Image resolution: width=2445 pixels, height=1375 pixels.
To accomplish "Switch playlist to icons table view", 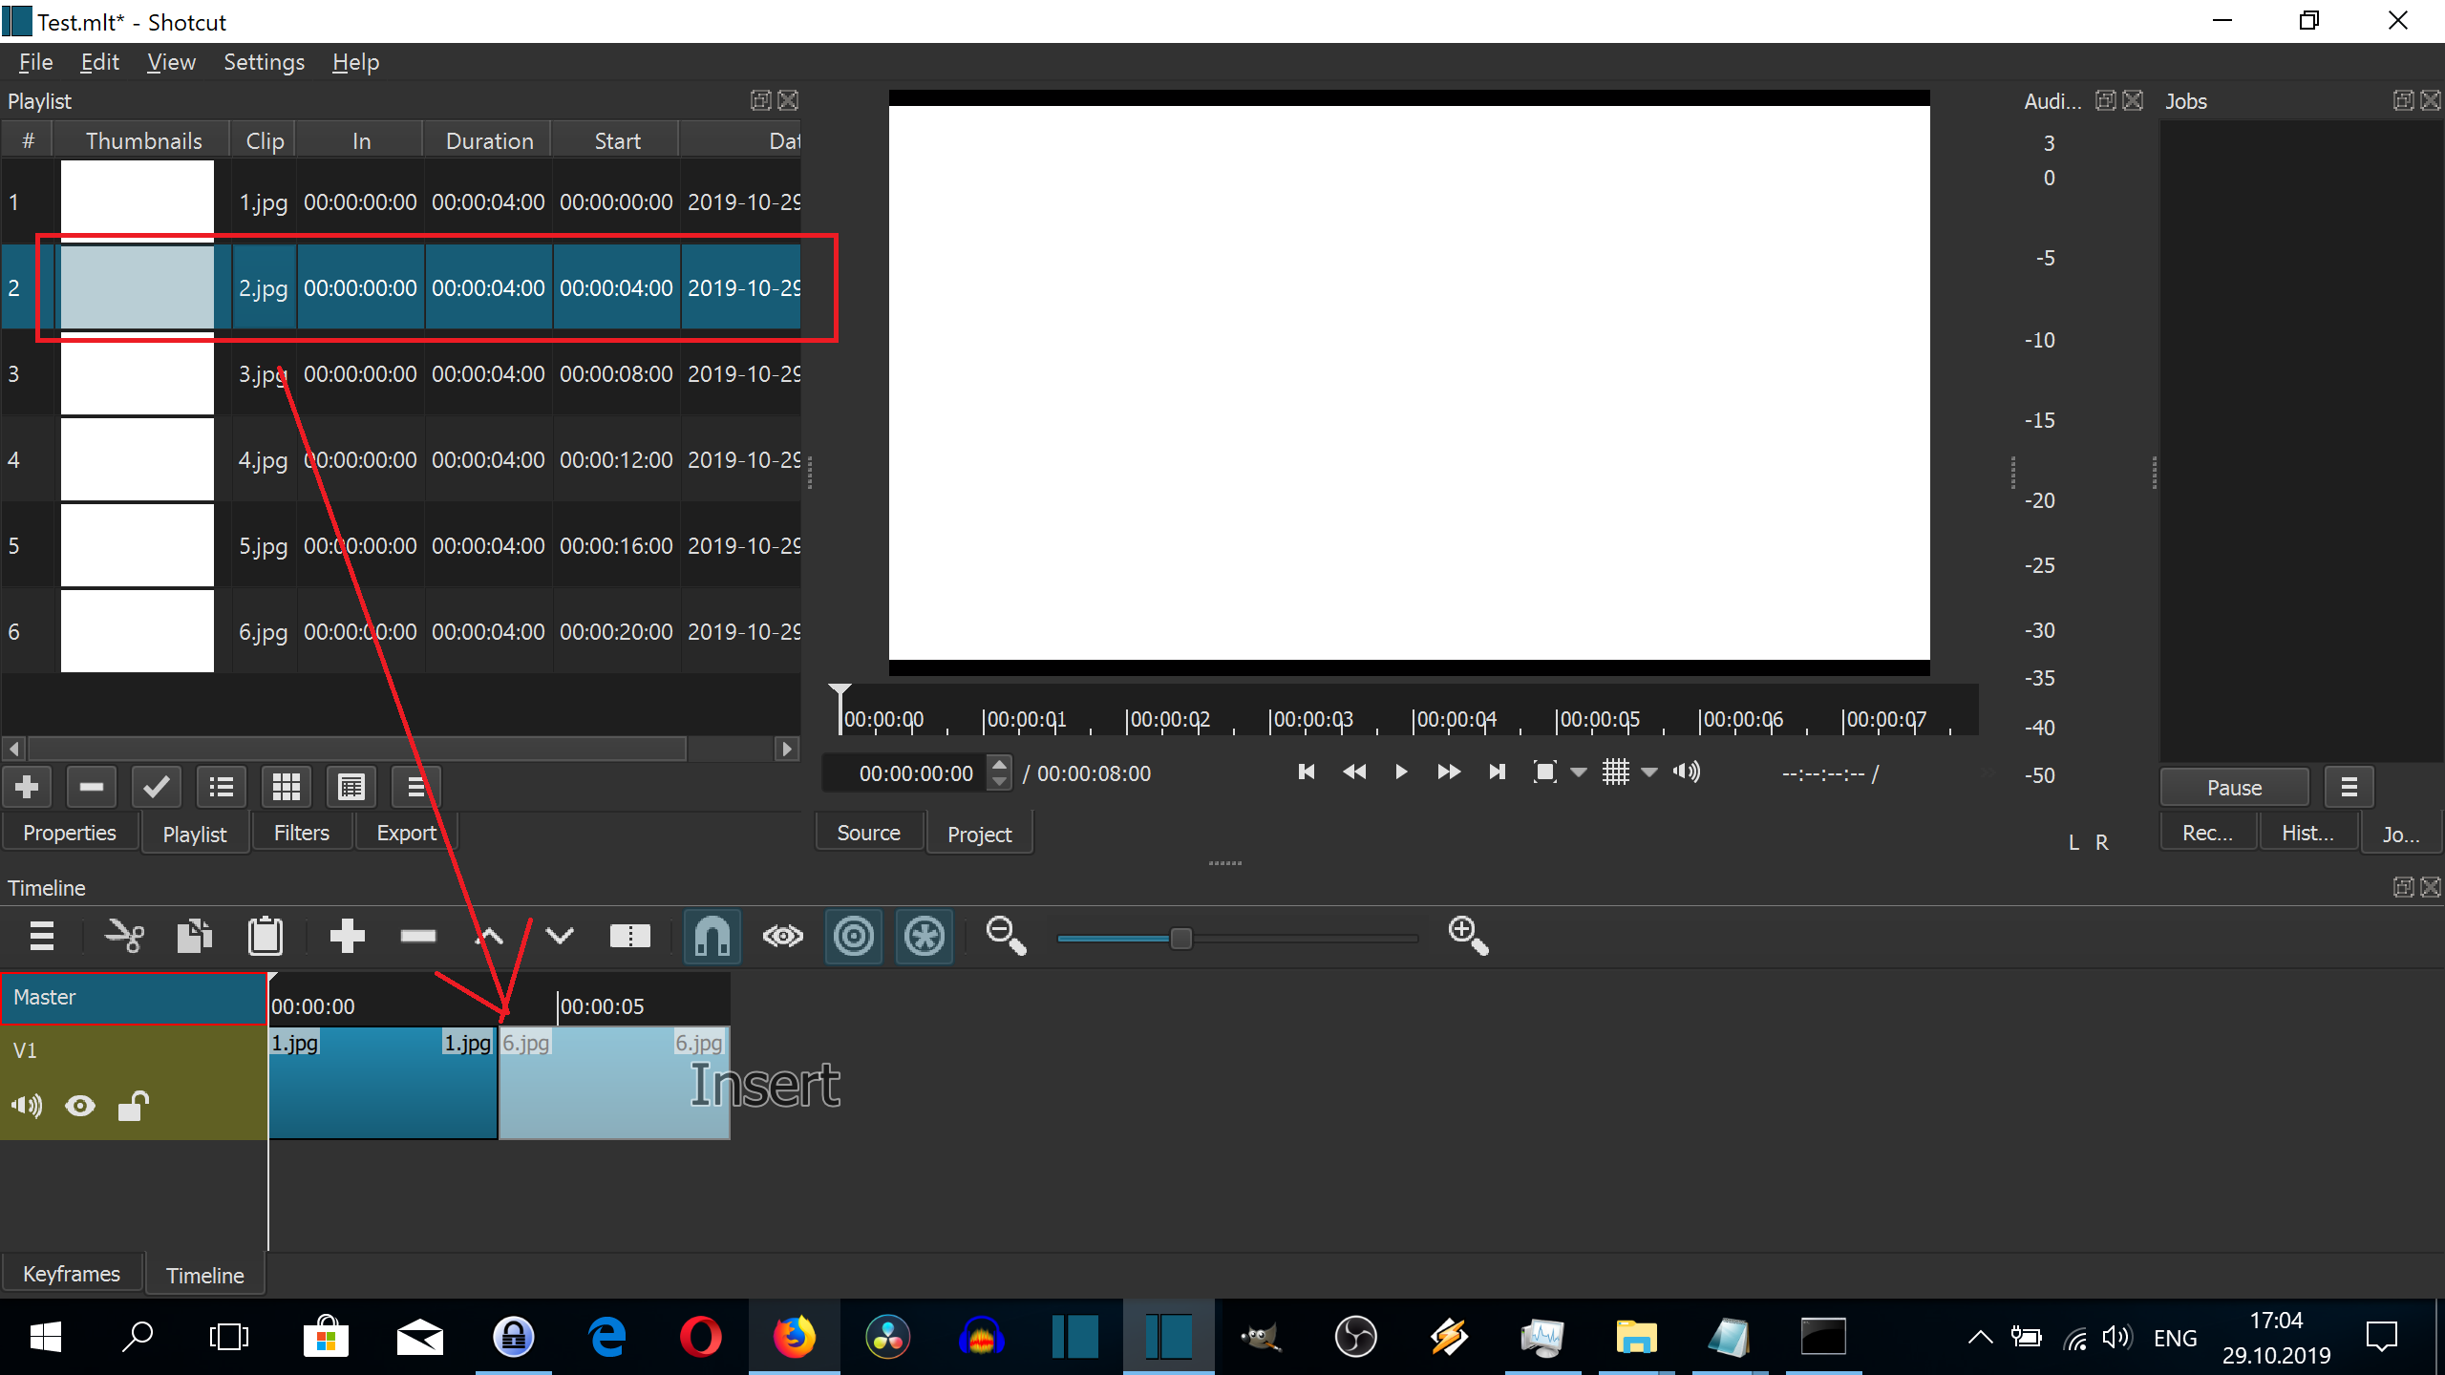I will (x=351, y=788).
